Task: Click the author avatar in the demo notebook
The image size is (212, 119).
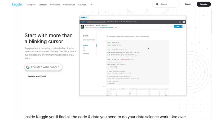Action: coord(82,27)
